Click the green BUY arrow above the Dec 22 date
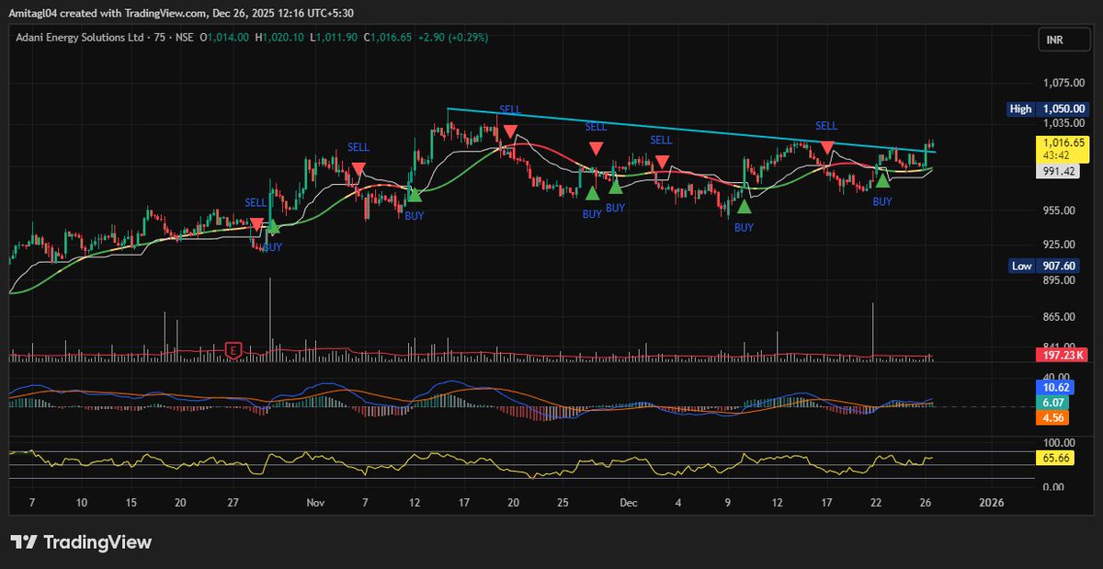Image resolution: width=1103 pixels, height=569 pixels. (882, 180)
